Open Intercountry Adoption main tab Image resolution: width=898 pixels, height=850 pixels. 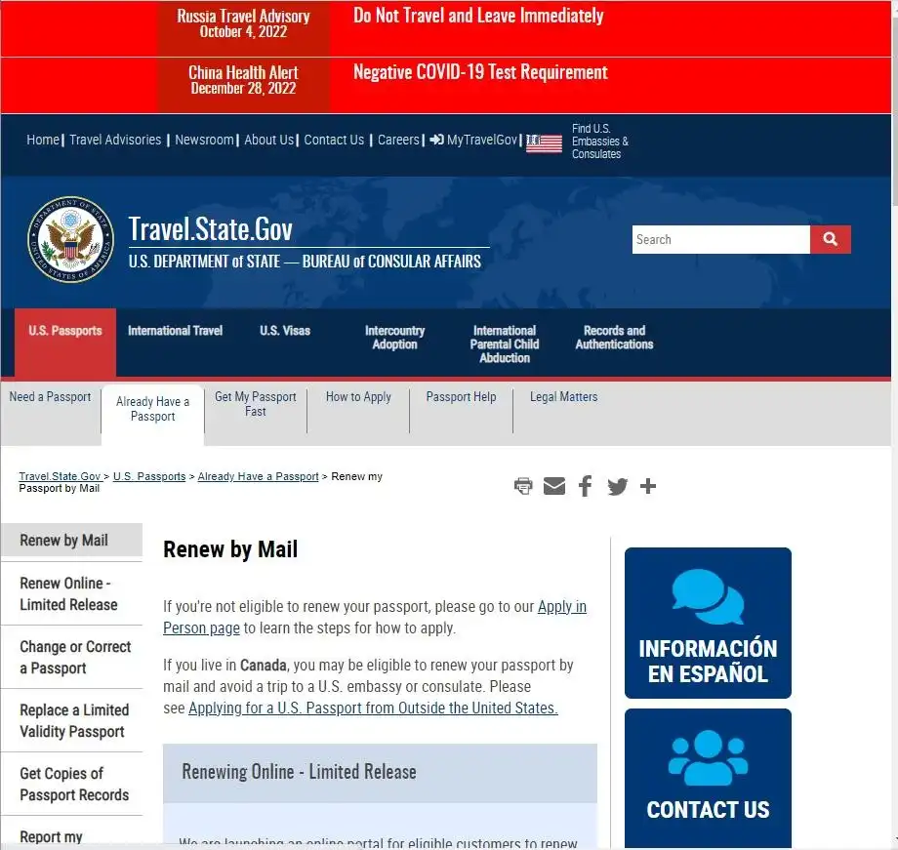click(x=395, y=338)
